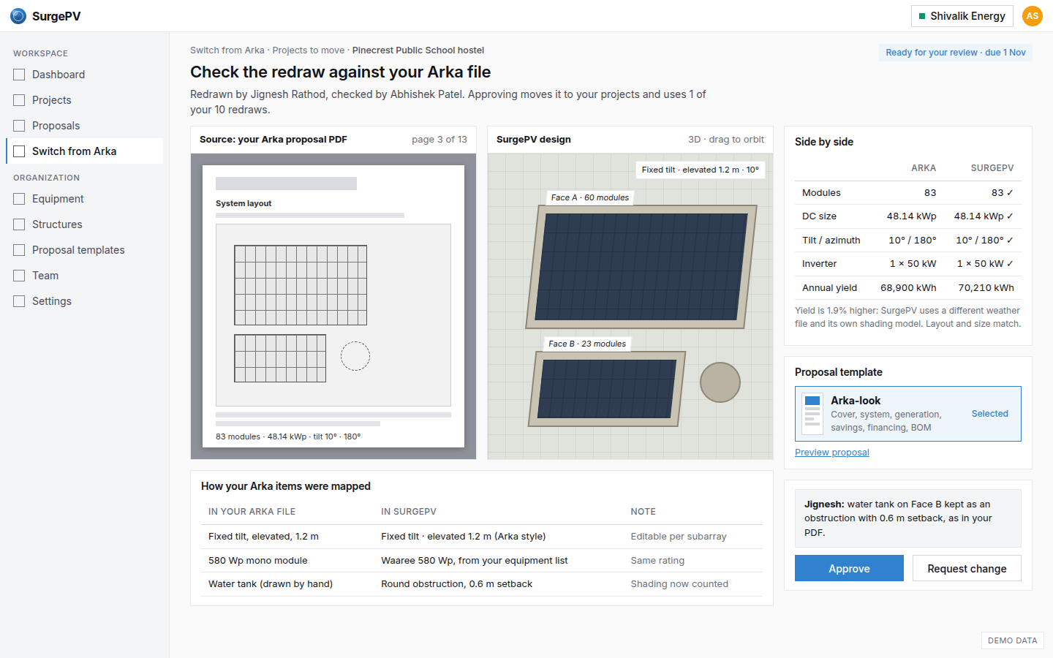Open Structures under Organization
Viewport: 1053px width, 658px height.
pos(84,224)
